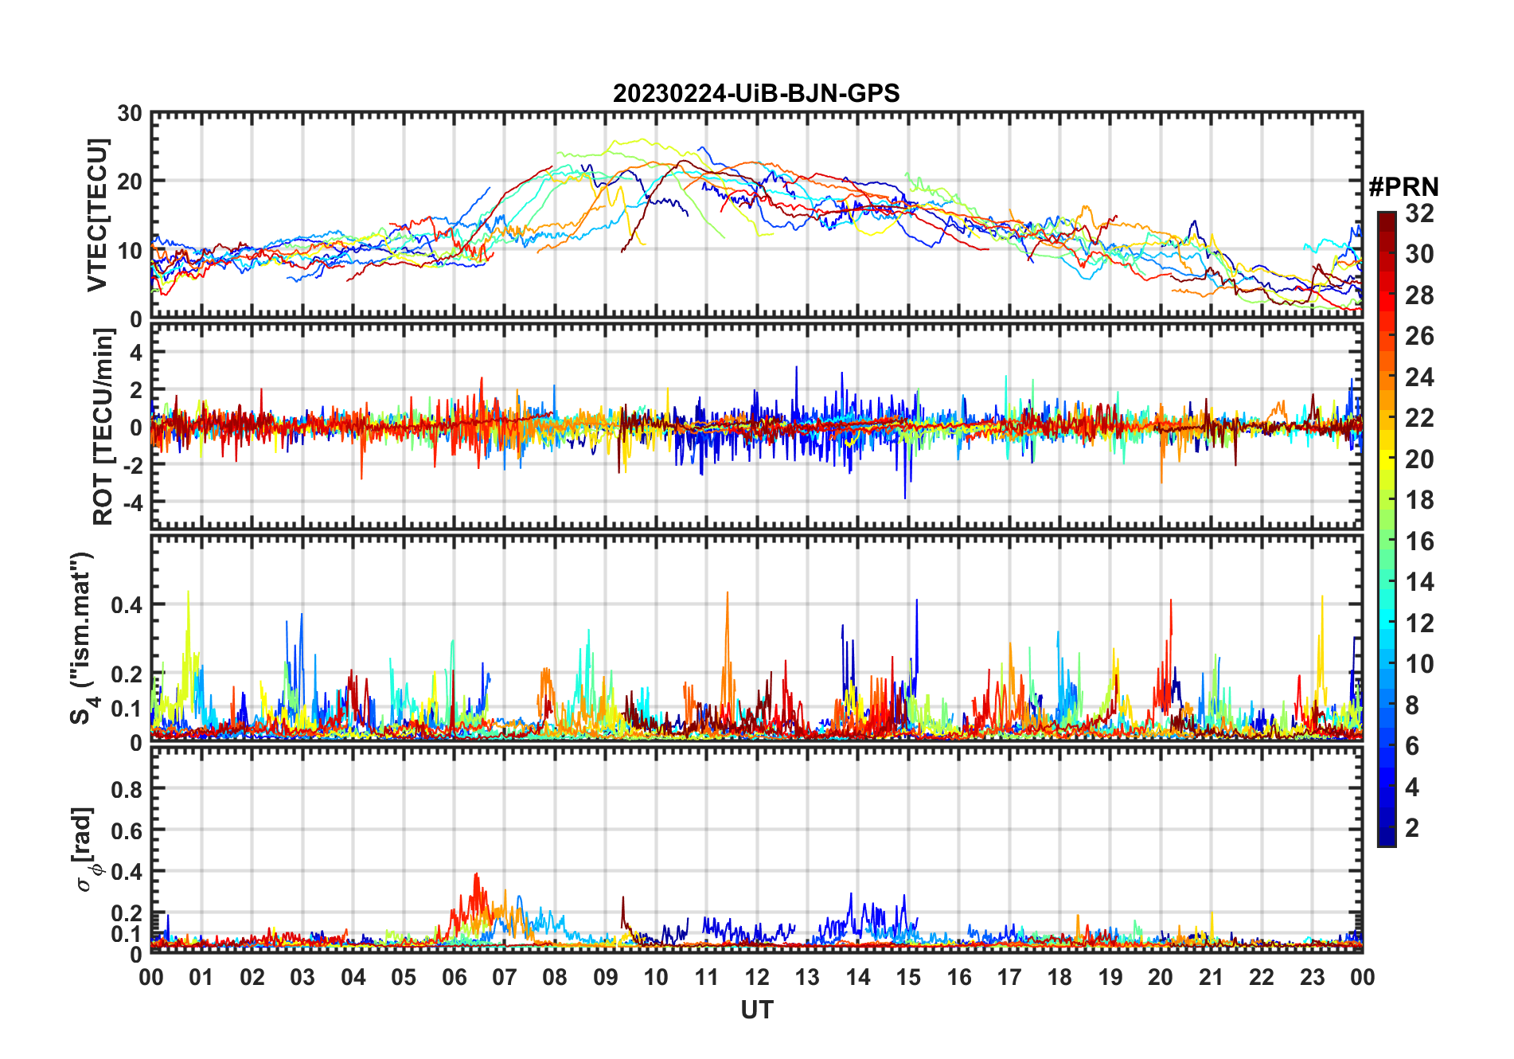The height and width of the screenshot is (1059, 1514).
Task: Click hour label 15 on the UT axis
Action: (x=908, y=977)
